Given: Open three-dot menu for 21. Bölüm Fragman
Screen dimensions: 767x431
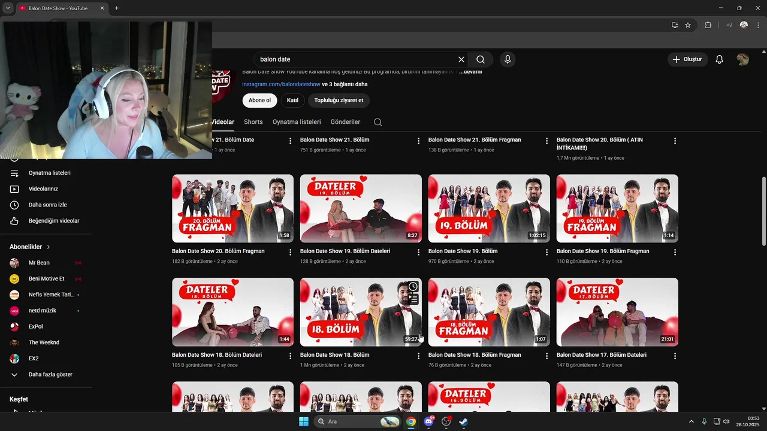Looking at the screenshot, I should coord(546,141).
